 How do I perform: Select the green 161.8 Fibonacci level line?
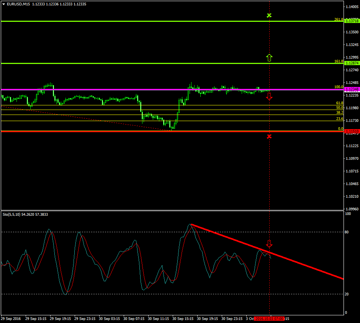(153, 63)
